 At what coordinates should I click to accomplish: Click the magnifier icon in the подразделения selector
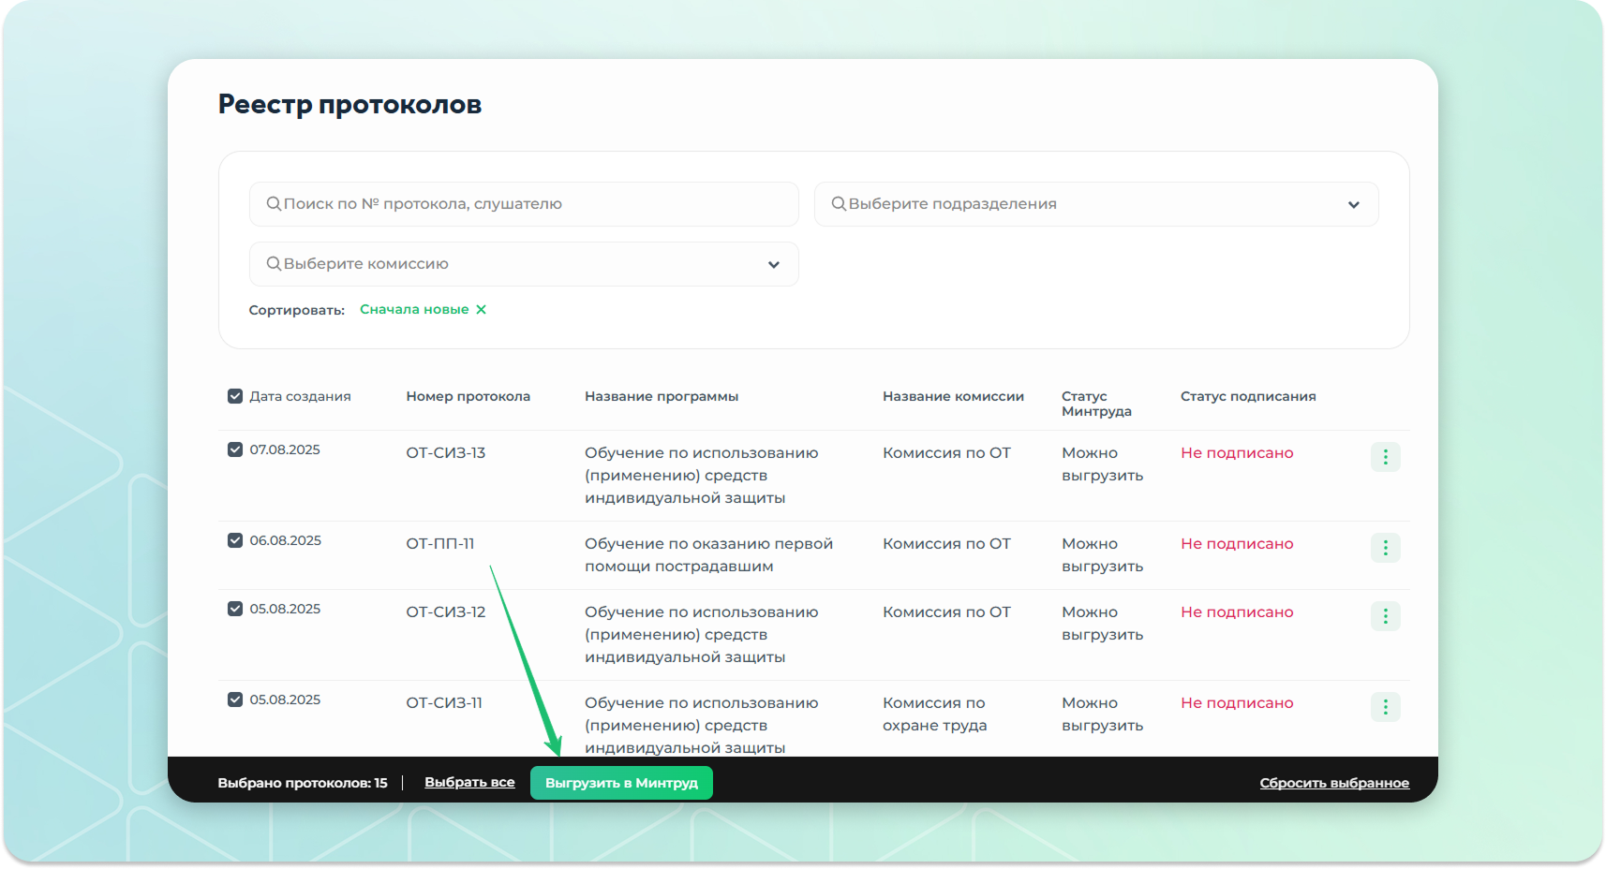pos(839,204)
